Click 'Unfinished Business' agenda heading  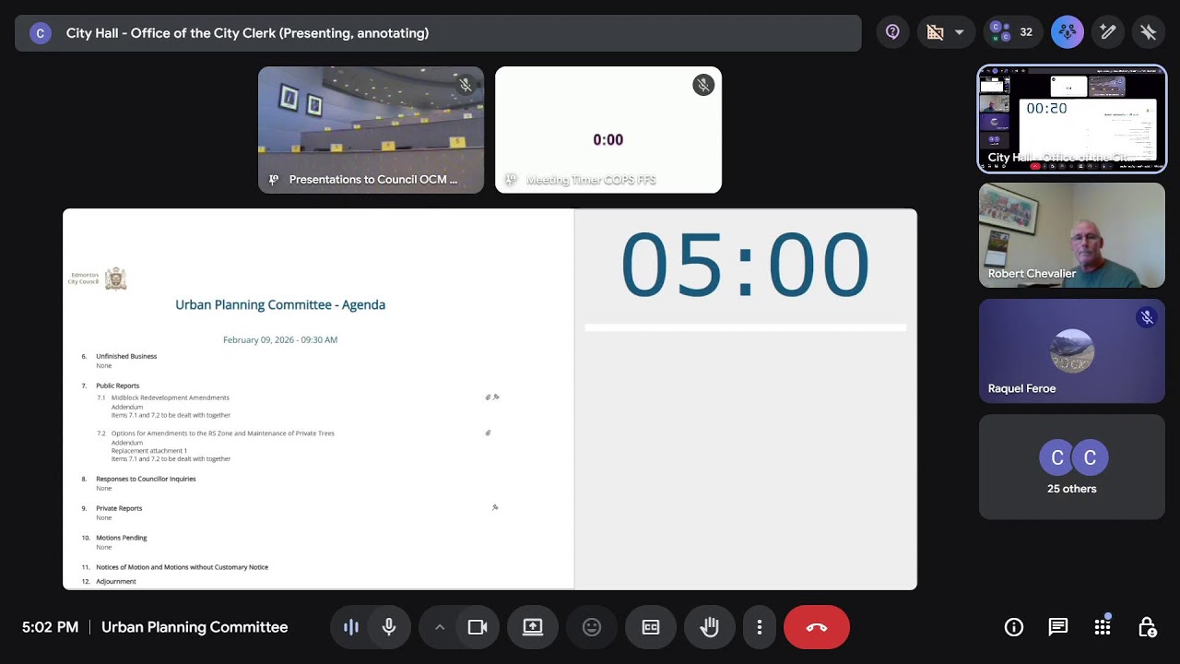click(126, 356)
